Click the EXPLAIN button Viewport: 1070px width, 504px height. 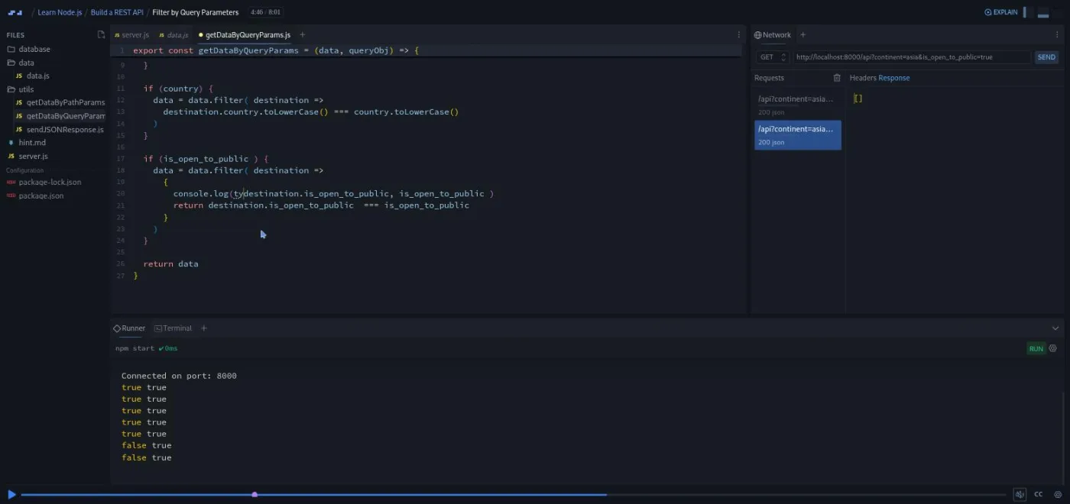click(x=1001, y=12)
